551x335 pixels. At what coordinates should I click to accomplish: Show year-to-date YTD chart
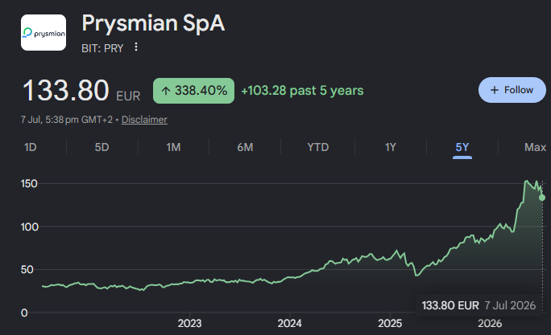click(318, 147)
